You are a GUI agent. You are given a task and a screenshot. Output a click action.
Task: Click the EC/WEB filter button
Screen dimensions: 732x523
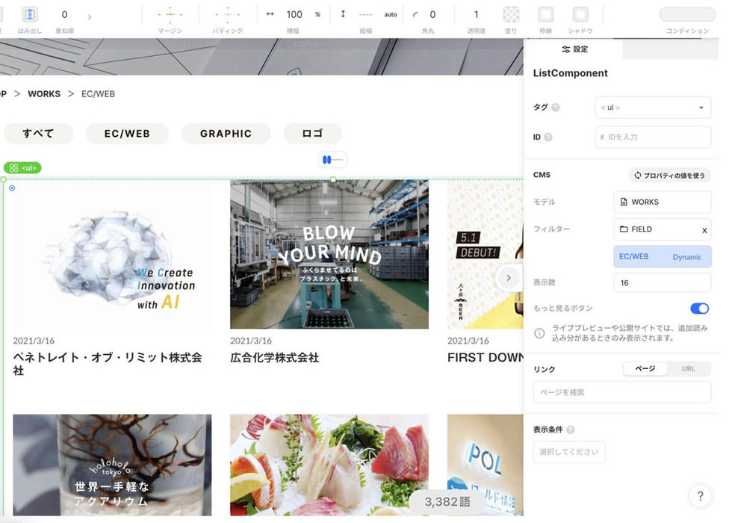pyautogui.click(x=127, y=134)
